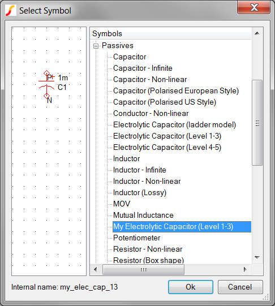Choose Capacitor (Polarised European Style)
Image resolution: width=275 pixels, height=306 pixels.
pos(176,91)
